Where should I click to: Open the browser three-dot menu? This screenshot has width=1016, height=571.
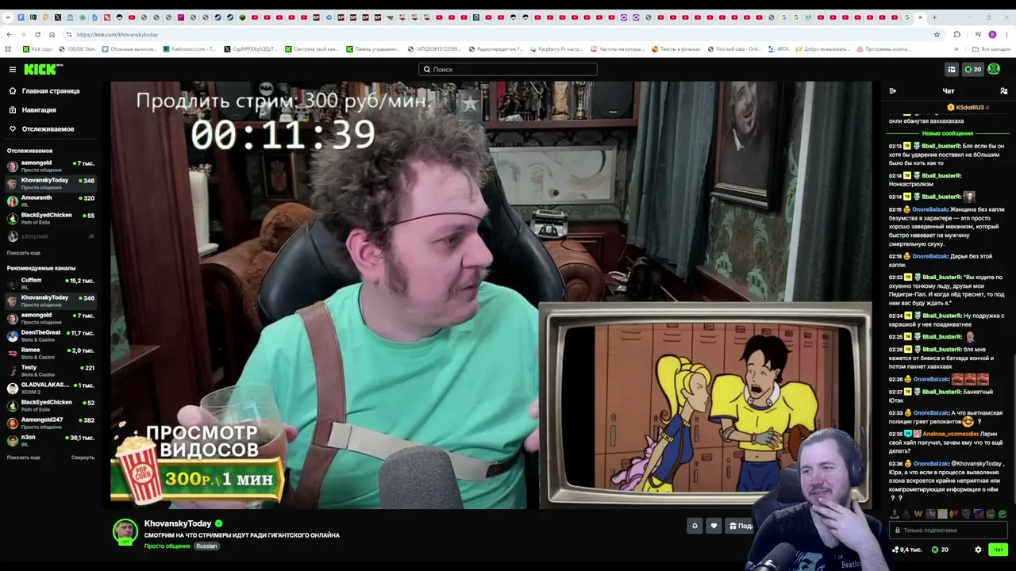1006,34
